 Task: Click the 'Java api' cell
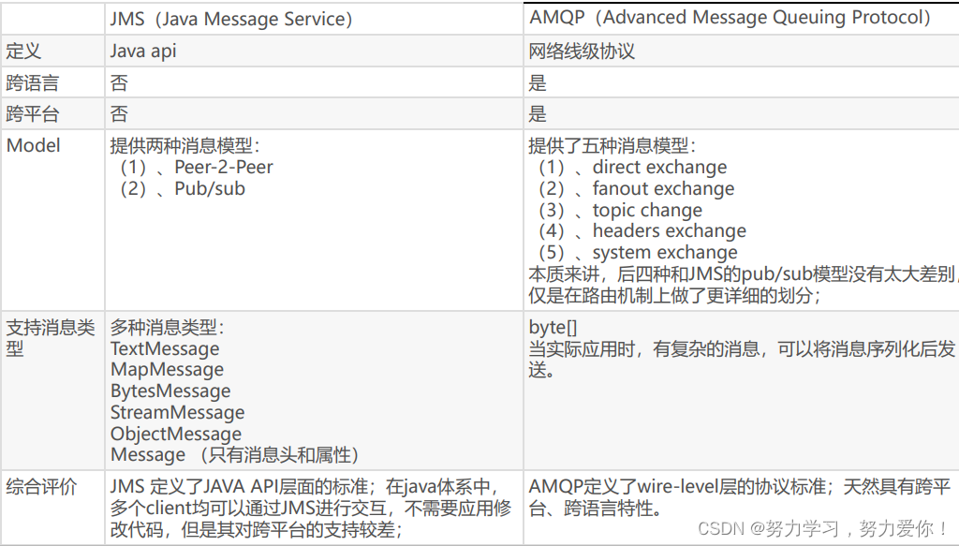(143, 52)
